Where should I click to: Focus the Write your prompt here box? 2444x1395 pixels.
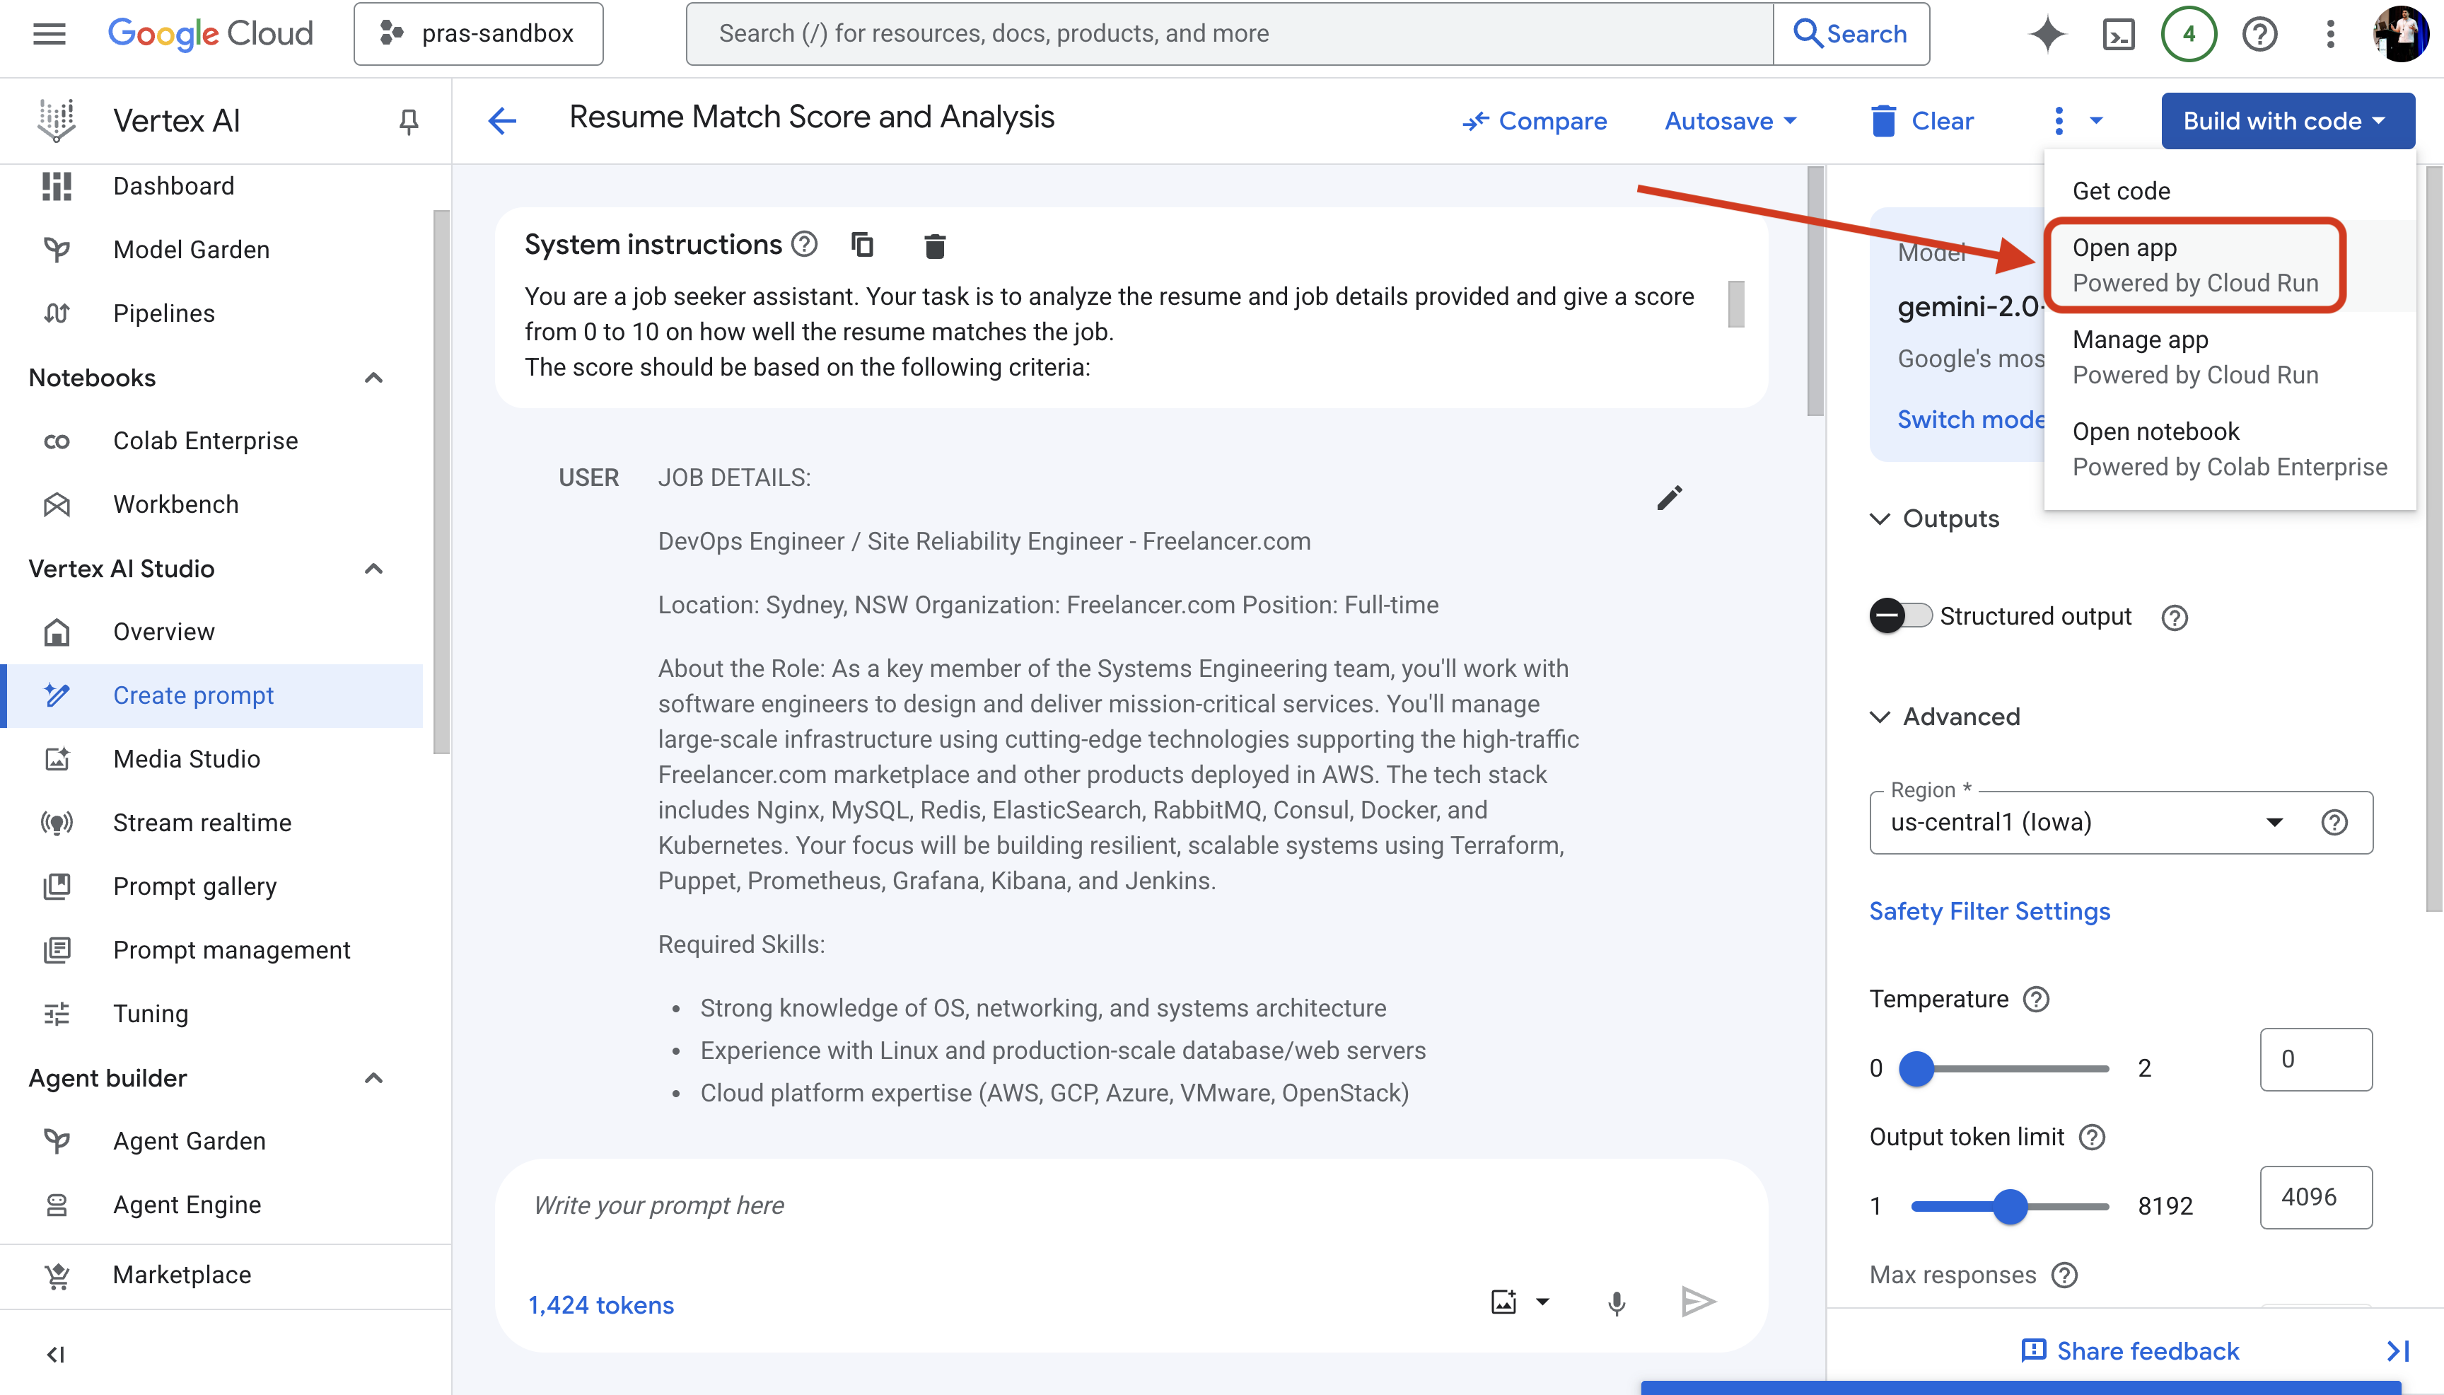[x=1130, y=1205]
